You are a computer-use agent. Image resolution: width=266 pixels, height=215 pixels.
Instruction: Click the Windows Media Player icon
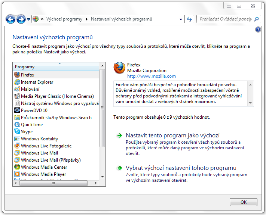coord(17,174)
